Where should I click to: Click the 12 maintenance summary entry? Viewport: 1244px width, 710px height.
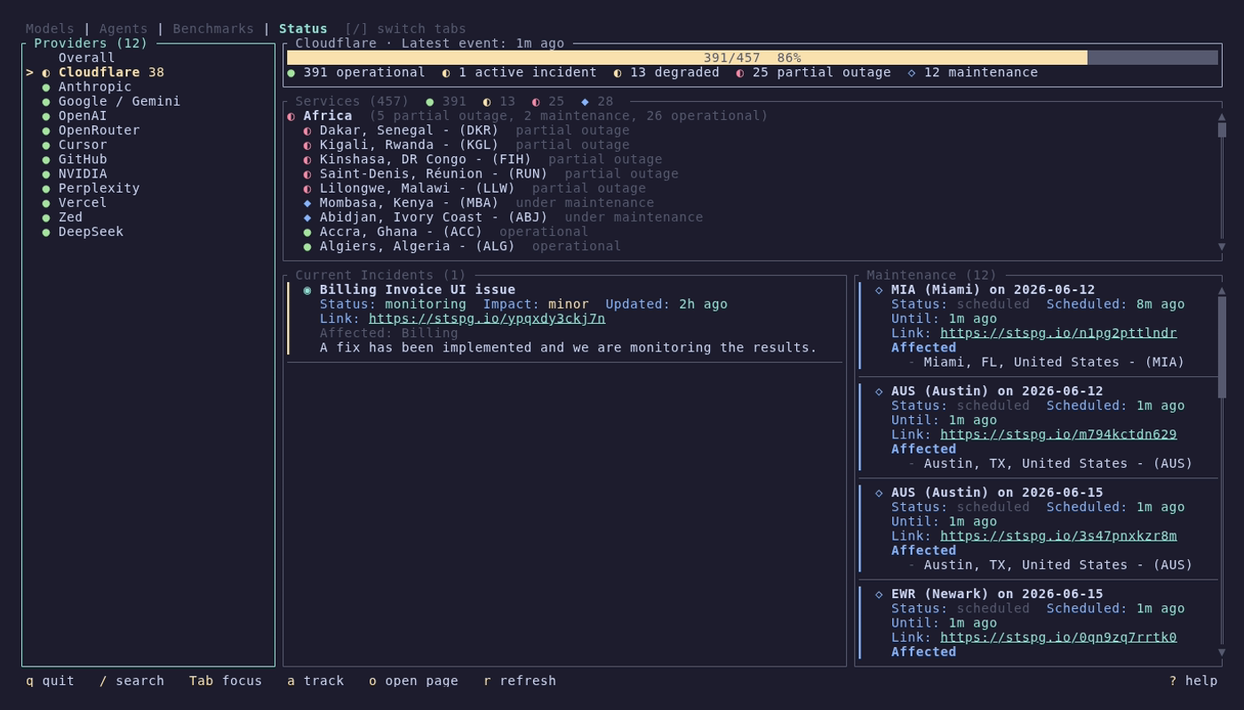(x=973, y=72)
